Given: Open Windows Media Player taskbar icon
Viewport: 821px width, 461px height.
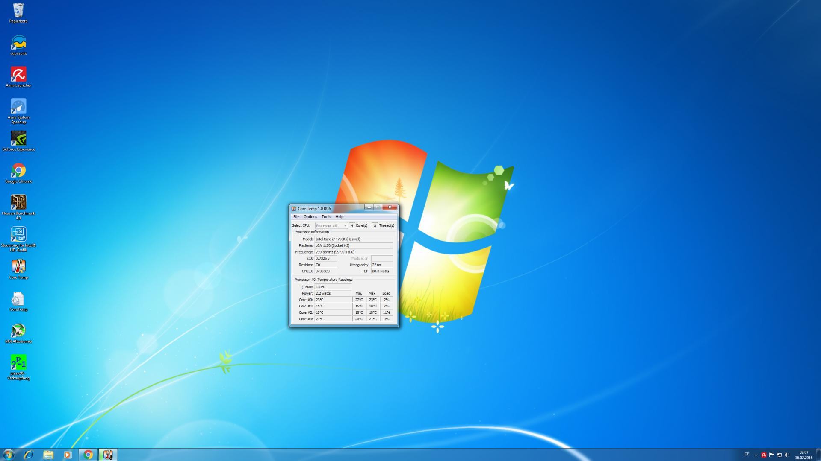Looking at the screenshot, I should [68, 455].
